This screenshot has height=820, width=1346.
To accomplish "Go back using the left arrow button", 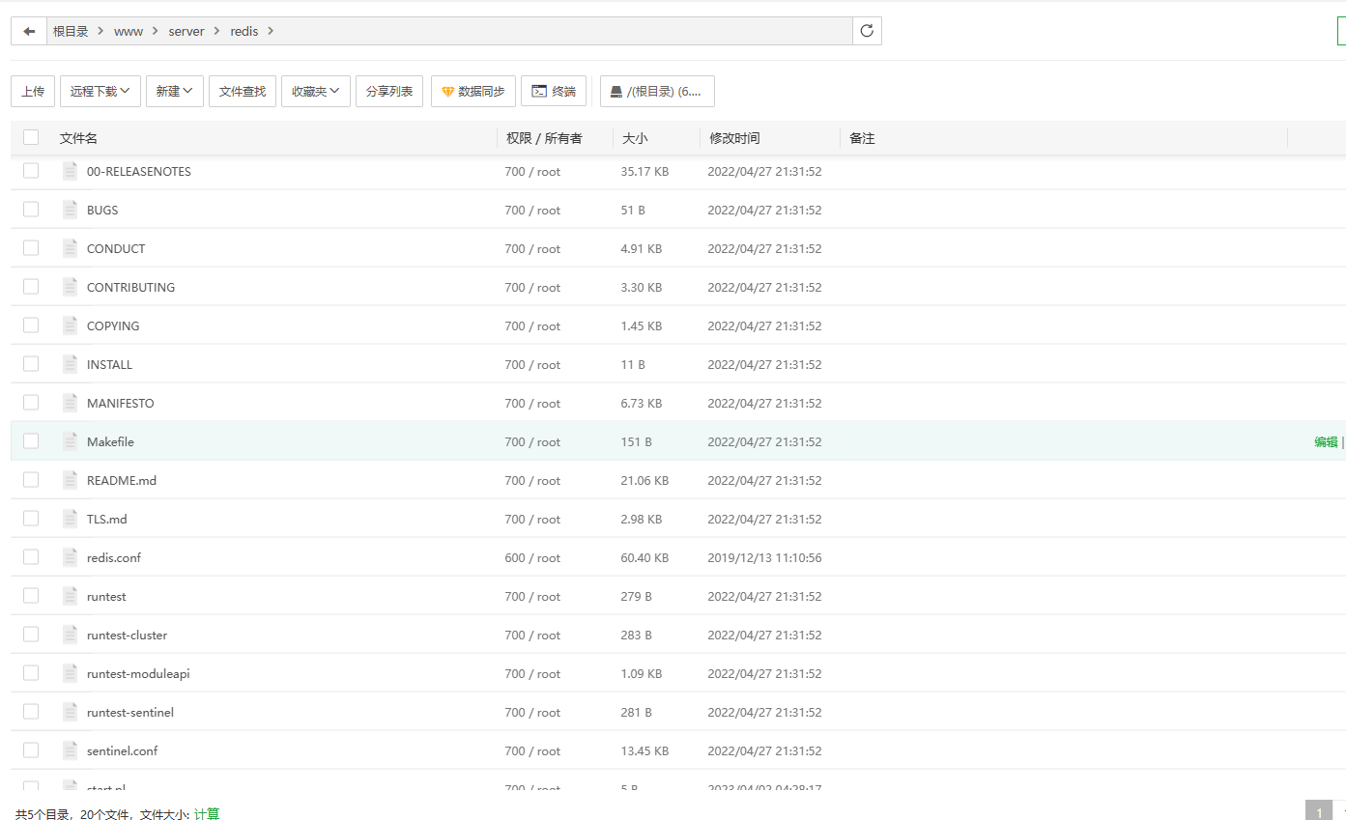I will [29, 31].
